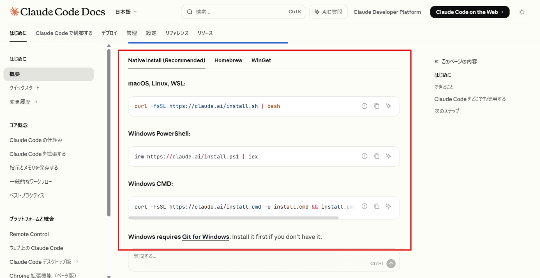Screen dimensions: 540x278
Task: Click the info icon on the Windows CMD command
Action: [364, 206]
